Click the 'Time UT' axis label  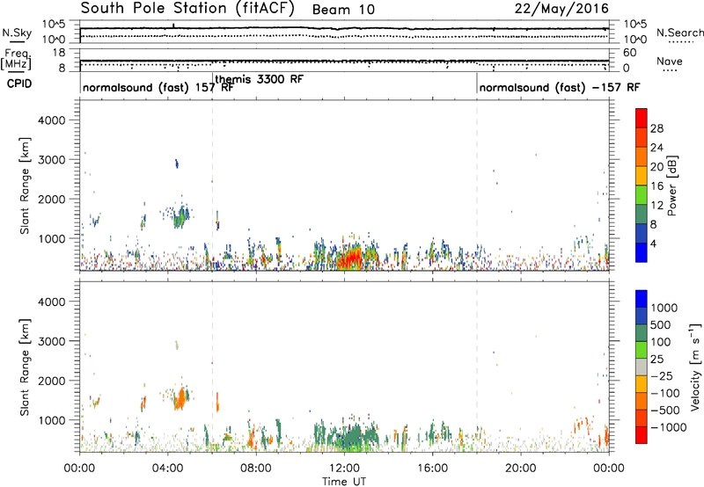[x=344, y=482]
